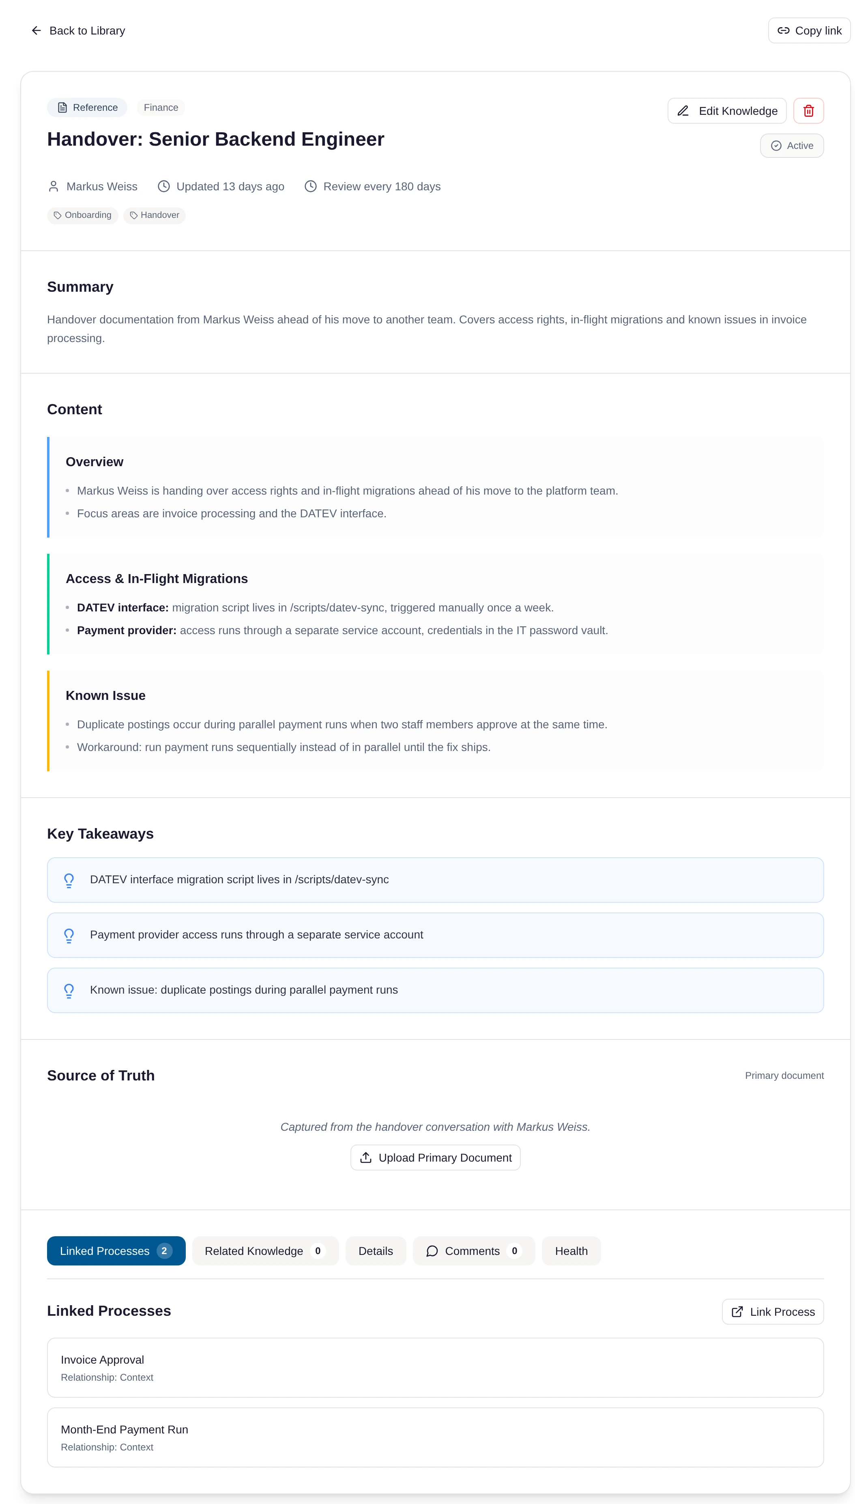
Task: Select the Handover tag
Action: (155, 215)
